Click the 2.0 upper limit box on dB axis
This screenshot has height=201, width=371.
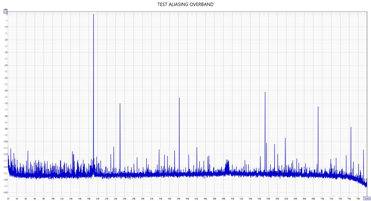click(x=6, y=12)
